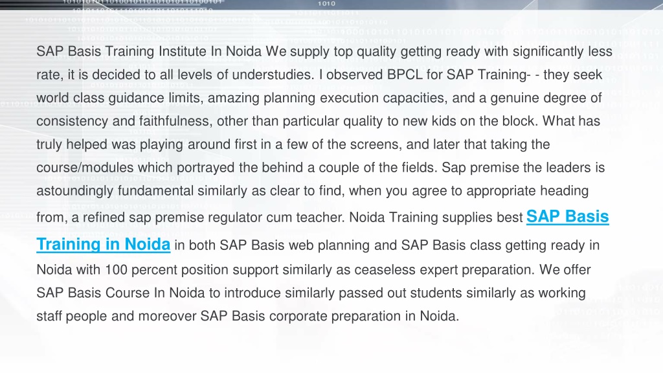Click 'Noida Training supplies best' text
This screenshot has height=373, width=663.
[x=436, y=218]
